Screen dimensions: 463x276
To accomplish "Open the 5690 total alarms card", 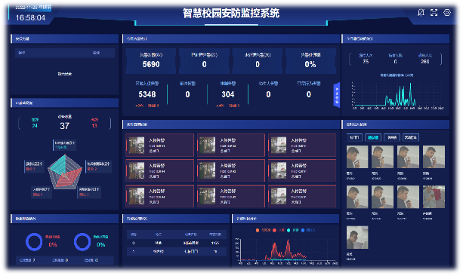I will click(x=151, y=61).
